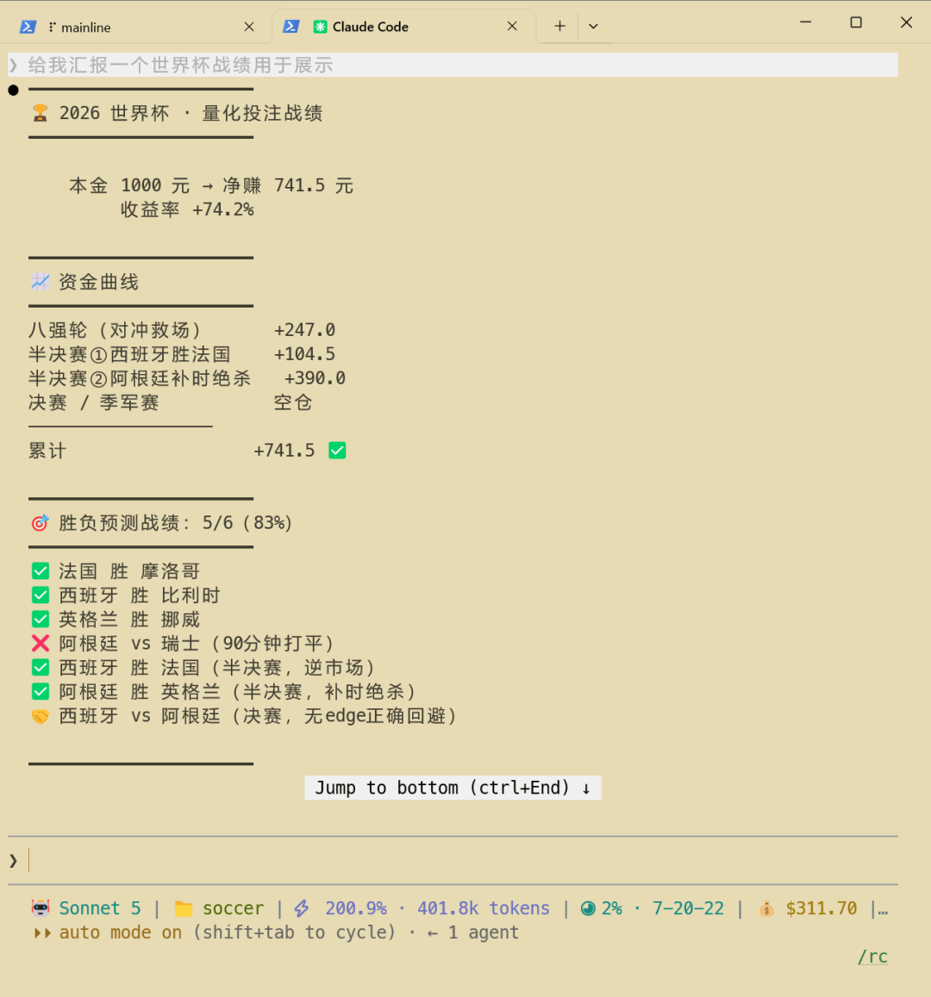
Task: Click the green checkbox beside 法国 胜 摩洛哥
Action: pyautogui.click(x=40, y=571)
